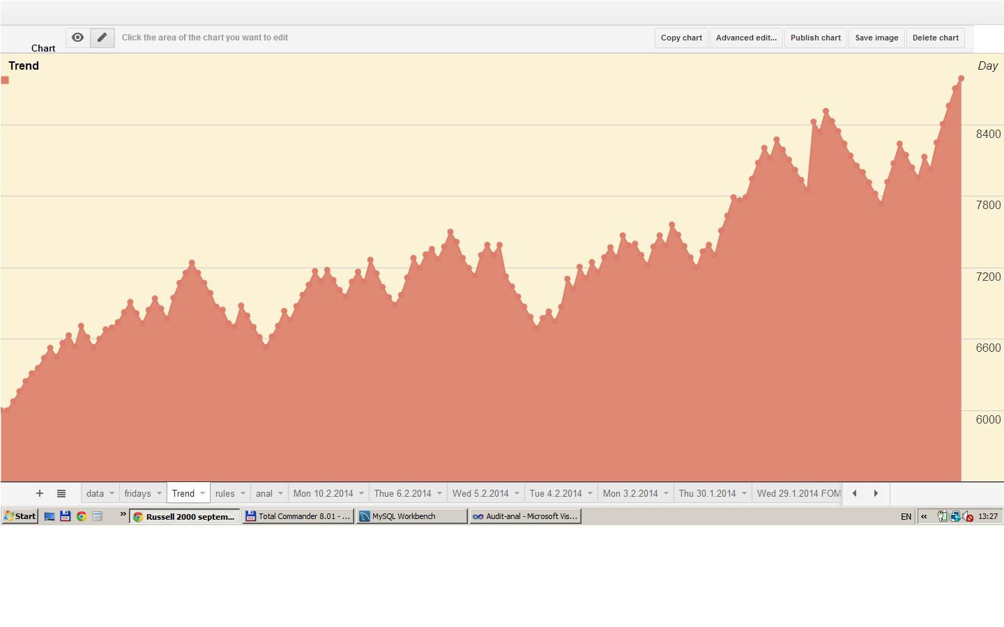Click the Windows Start button
Screen dimensions: 1004x627
(20, 516)
